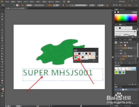Toggle visibility eye of the fill appearance row
Screen dimensions: 139x107
(116, 54)
